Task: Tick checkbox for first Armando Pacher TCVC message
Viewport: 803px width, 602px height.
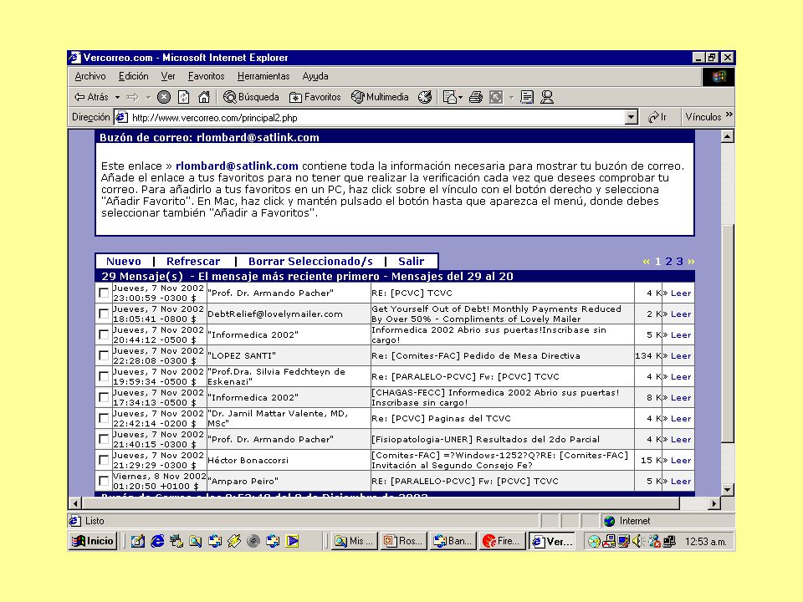Action: (x=104, y=293)
